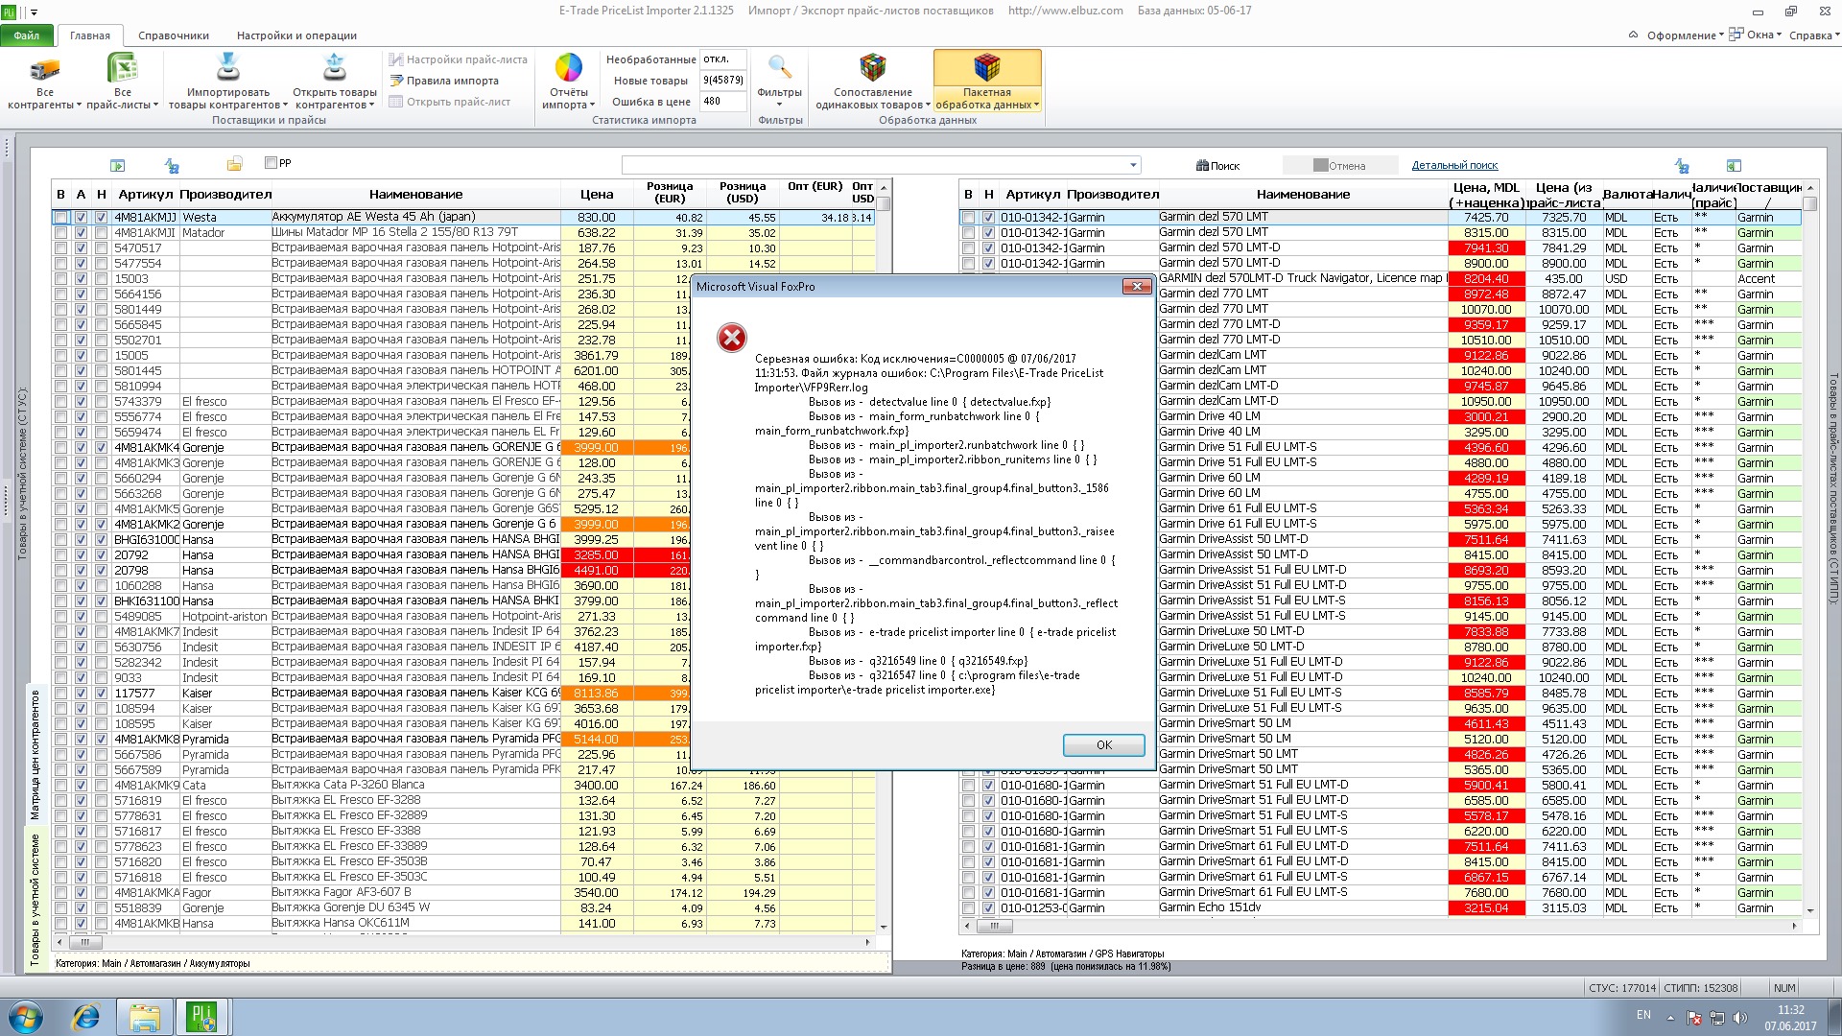Select Аккумулятор AE Westa 45 Ah row name
Image resolution: width=1842 pixels, height=1036 pixels.
click(415, 217)
